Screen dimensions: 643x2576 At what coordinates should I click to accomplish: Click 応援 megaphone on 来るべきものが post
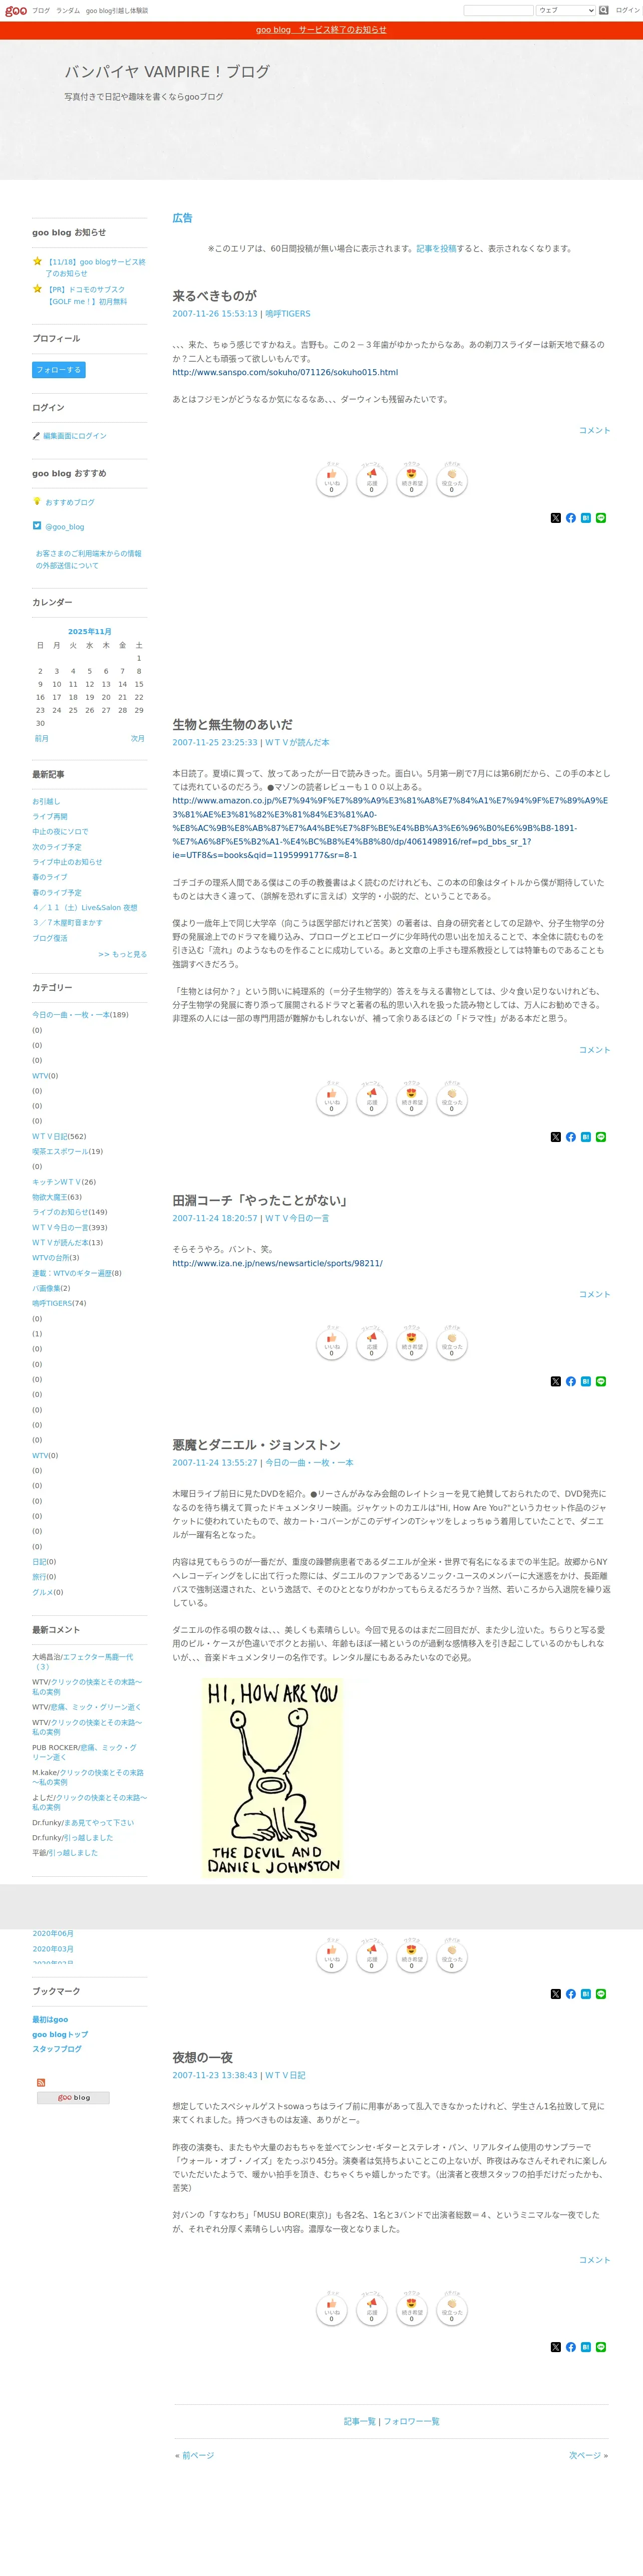coord(372,481)
